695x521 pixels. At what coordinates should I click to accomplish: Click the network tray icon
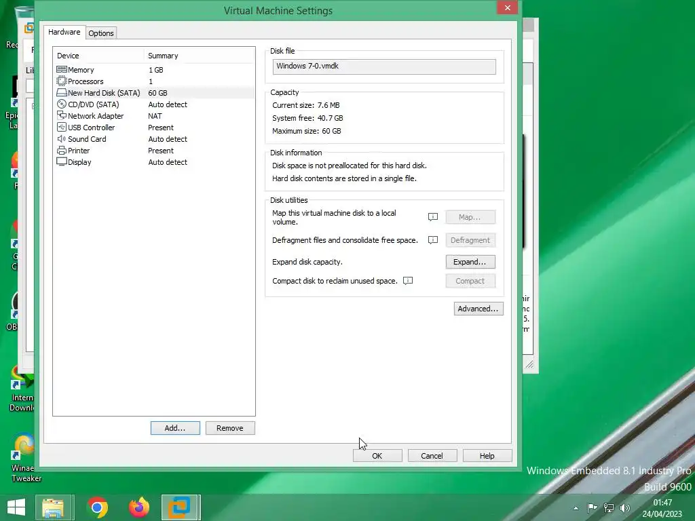click(609, 507)
